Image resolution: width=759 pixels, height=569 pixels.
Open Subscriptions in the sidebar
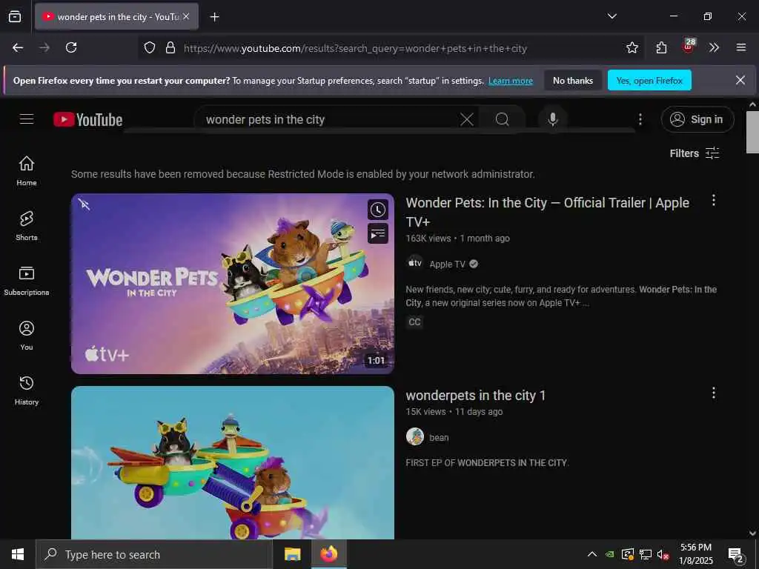point(27,281)
